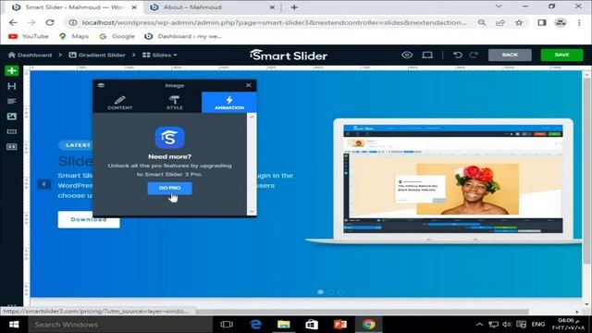Select the first slide bullet dot
592x333 pixels.
click(321, 292)
